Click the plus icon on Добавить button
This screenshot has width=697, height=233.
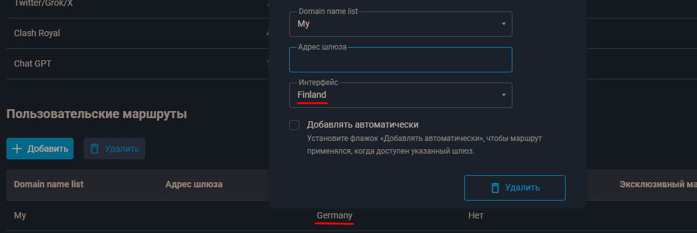click(x=17, y=149)
